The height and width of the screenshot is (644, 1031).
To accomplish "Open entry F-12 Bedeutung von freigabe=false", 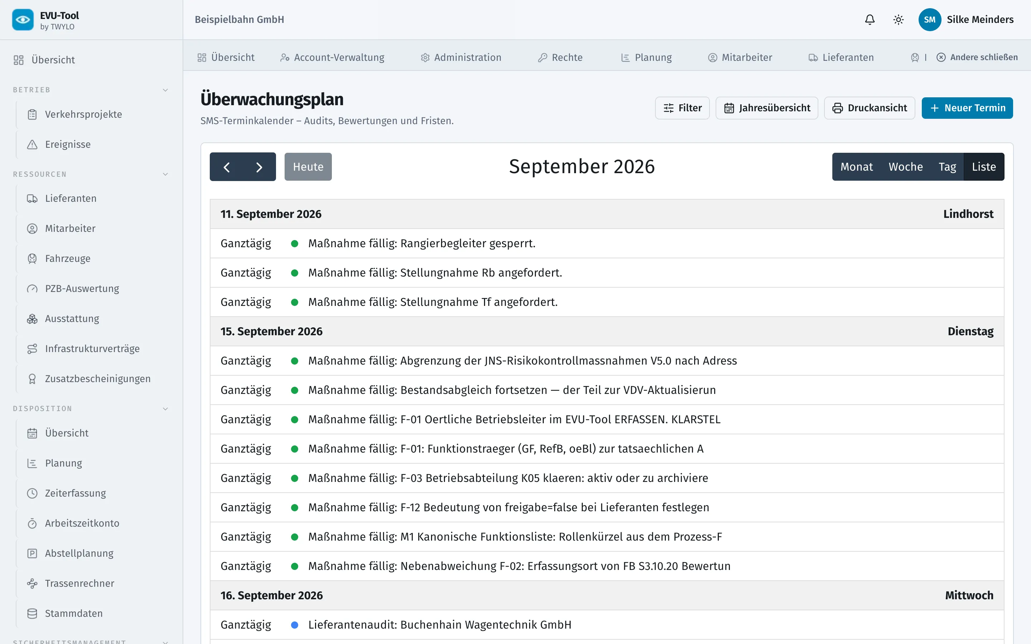I will tap(607, 508).
